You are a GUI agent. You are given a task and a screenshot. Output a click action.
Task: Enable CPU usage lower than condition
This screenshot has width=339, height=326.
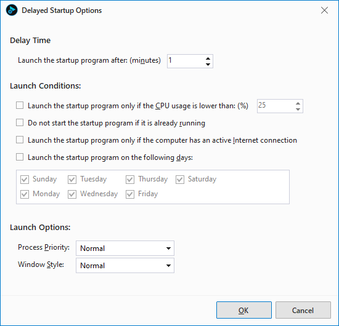(x=20, y=106)
